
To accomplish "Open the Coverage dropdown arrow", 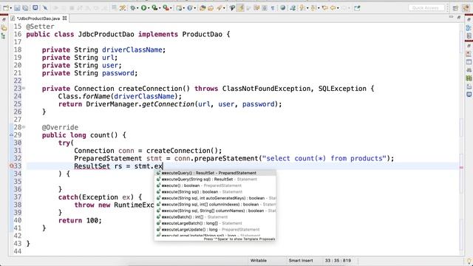I will pyautogui.click(x=160, y=8).
